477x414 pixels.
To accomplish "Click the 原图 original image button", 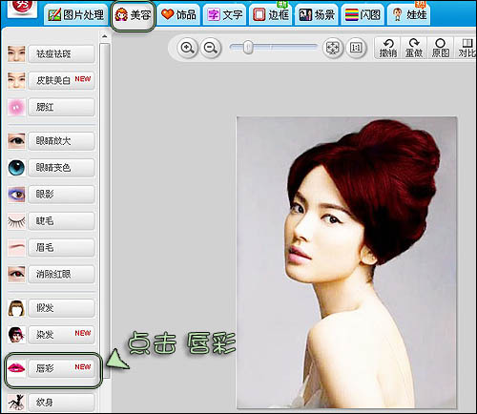I will [x=441, y=48].
